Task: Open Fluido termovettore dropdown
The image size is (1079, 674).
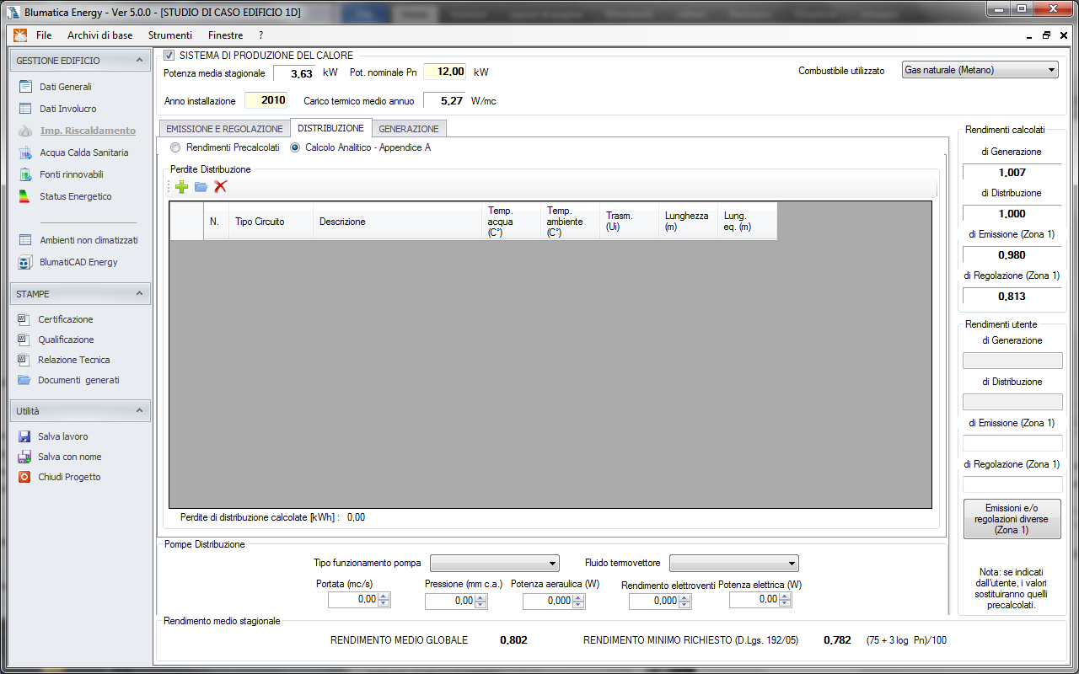Action: pos(734,563)
